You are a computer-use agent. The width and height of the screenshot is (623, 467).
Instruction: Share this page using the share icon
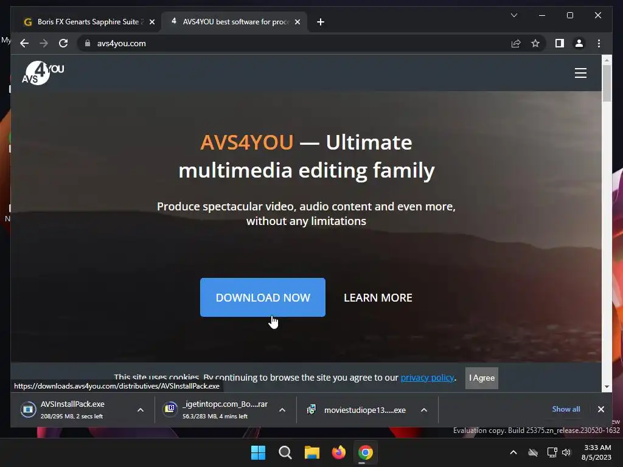(x=516, y=43)
